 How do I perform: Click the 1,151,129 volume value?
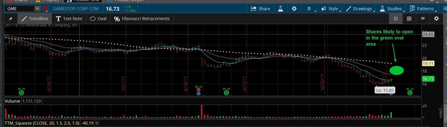coord(32,101)
